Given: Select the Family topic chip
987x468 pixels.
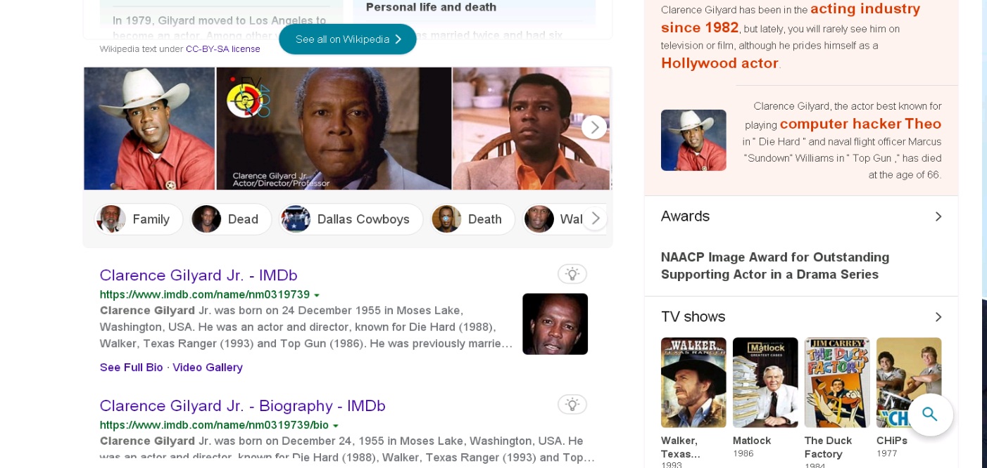Looking at the screenshot, I should tap(139, 219).
